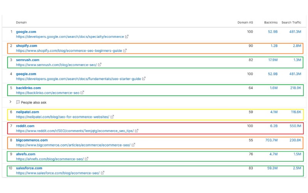Click external link icon for neilpatel.com URL
308x193 pixels.
(112, 117)
